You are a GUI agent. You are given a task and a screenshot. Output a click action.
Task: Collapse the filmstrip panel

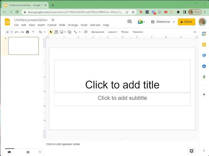40,152
